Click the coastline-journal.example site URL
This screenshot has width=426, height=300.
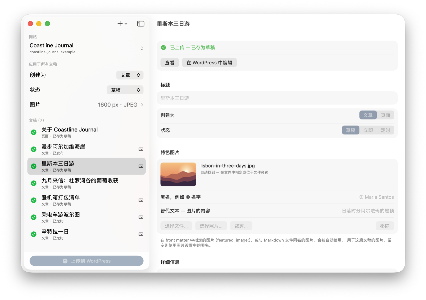52,52
